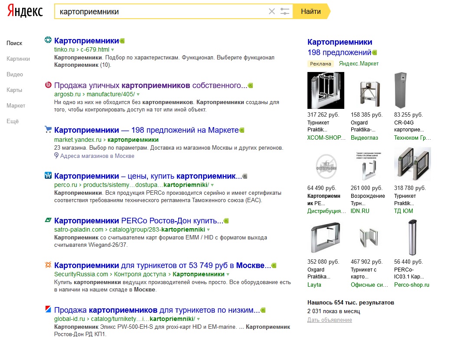Click the Дать объявление link

click(330, 320)
